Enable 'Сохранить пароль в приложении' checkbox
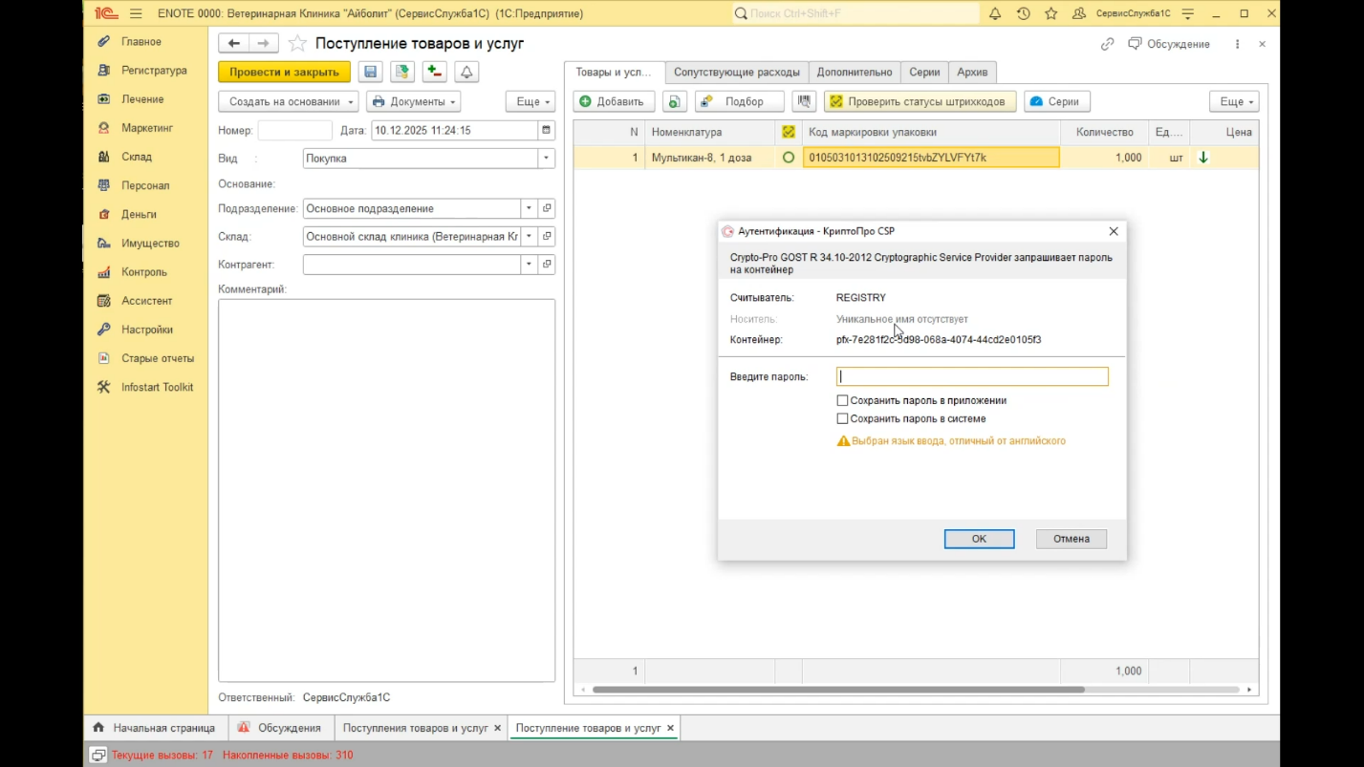 click(842, 401)
